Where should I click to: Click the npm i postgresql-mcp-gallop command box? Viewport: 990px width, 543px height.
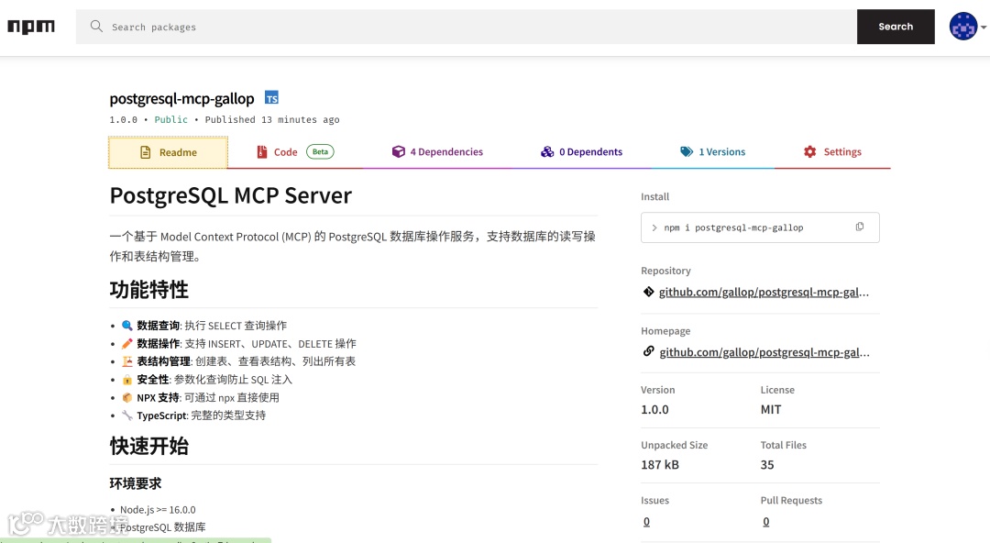click(760, 227)
